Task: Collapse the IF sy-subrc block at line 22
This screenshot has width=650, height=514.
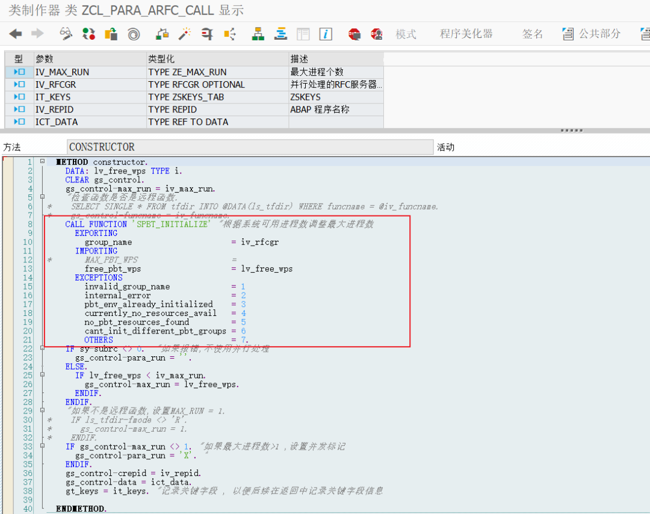Action: tap(42, 348)
